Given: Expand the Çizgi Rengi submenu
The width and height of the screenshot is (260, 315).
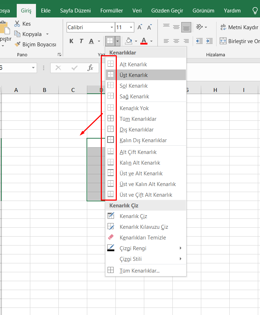Looking at the screenshot, I should (x=146, y=248).
